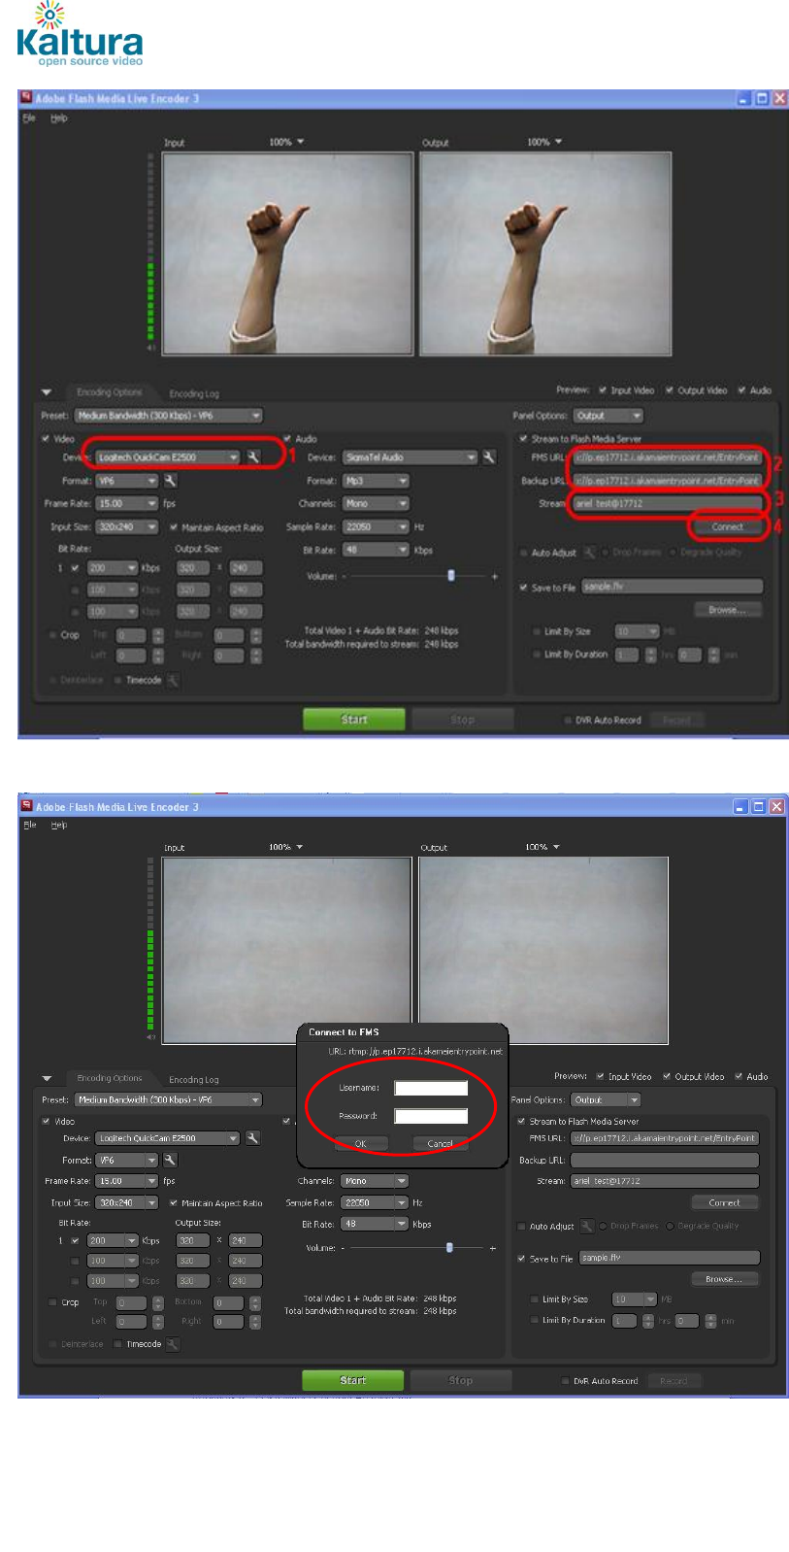Click Auto Adjust wrench in Connect to FMS window
The width and height of the screenshot is (789, 1552).
(587, 1226)
